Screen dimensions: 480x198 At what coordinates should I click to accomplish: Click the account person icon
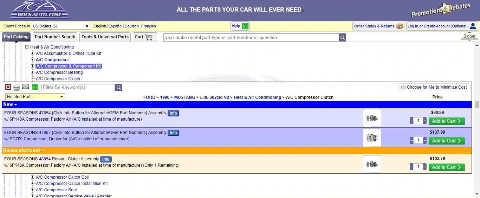click(x=473, y=26)
